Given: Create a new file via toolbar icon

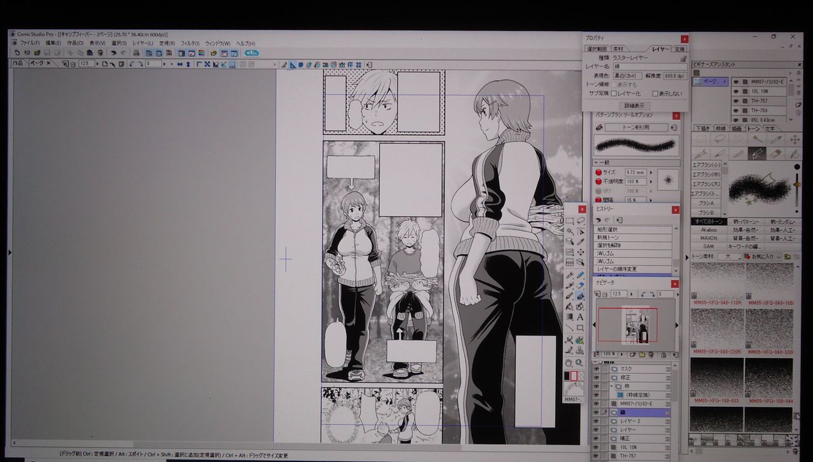Looking at the screenshot, I should point(17,53).
